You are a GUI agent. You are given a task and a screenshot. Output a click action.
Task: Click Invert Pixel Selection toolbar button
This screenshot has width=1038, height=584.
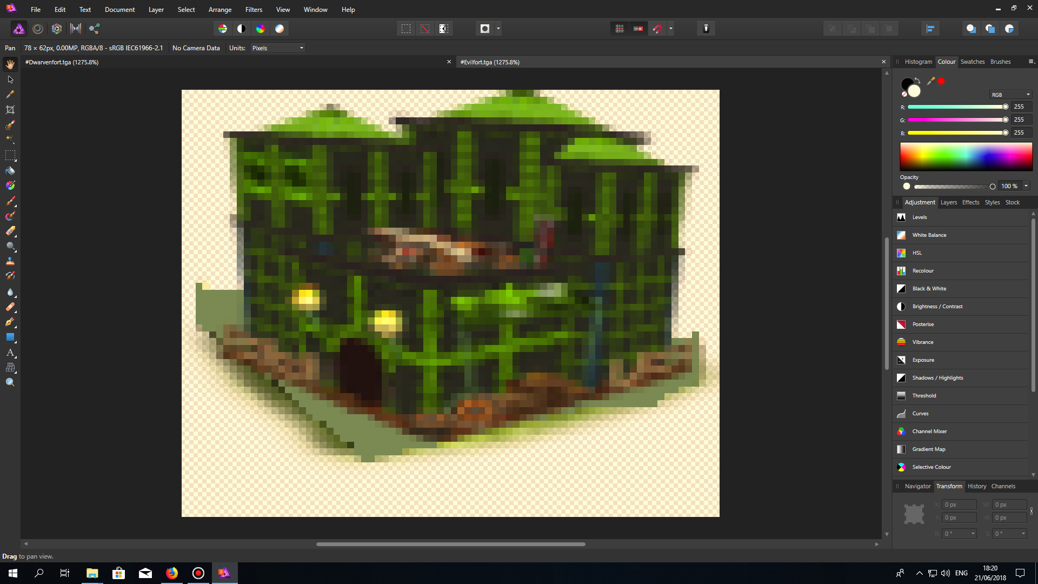click(x=444, y=29)
